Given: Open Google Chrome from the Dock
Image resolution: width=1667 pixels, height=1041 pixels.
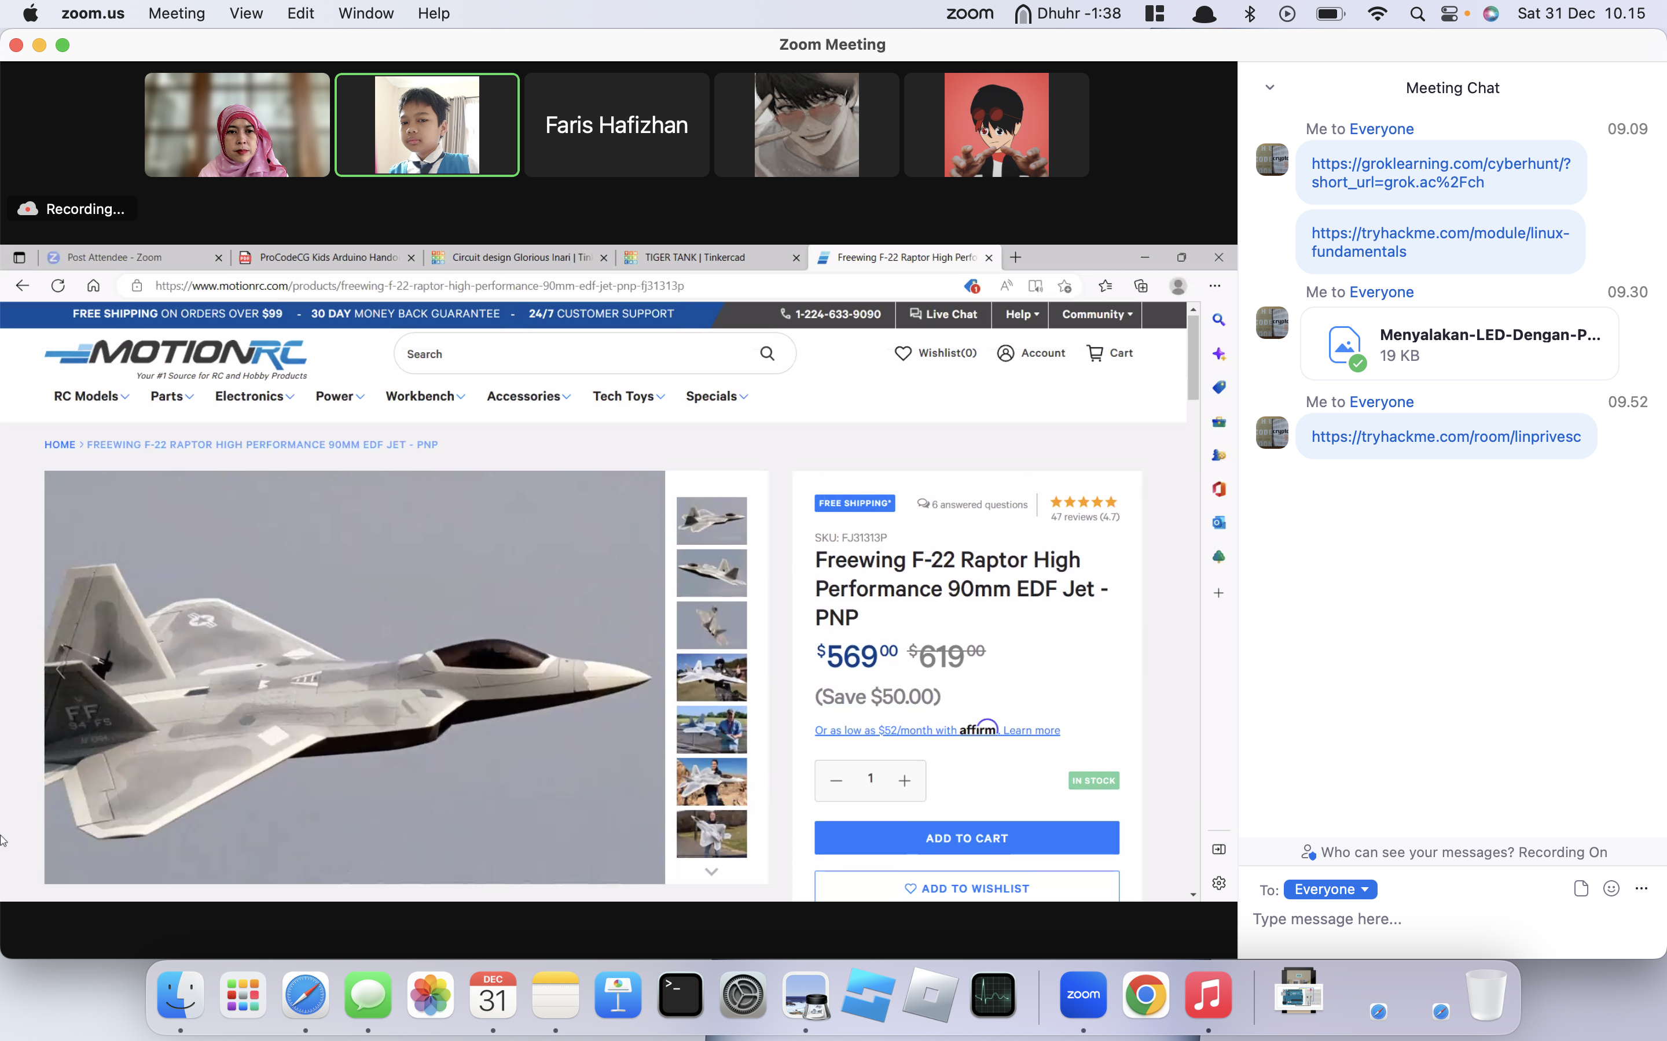Looking at the screenshot, I should coord(1145,994).
